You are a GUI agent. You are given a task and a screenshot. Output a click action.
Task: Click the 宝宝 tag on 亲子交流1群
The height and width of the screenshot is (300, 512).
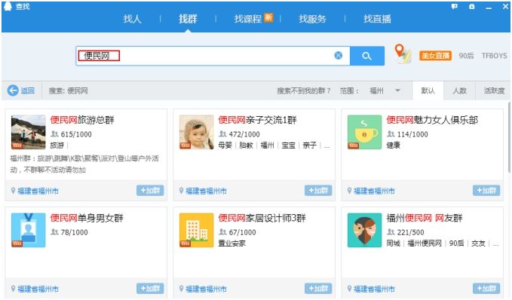[x=288, y=145]
